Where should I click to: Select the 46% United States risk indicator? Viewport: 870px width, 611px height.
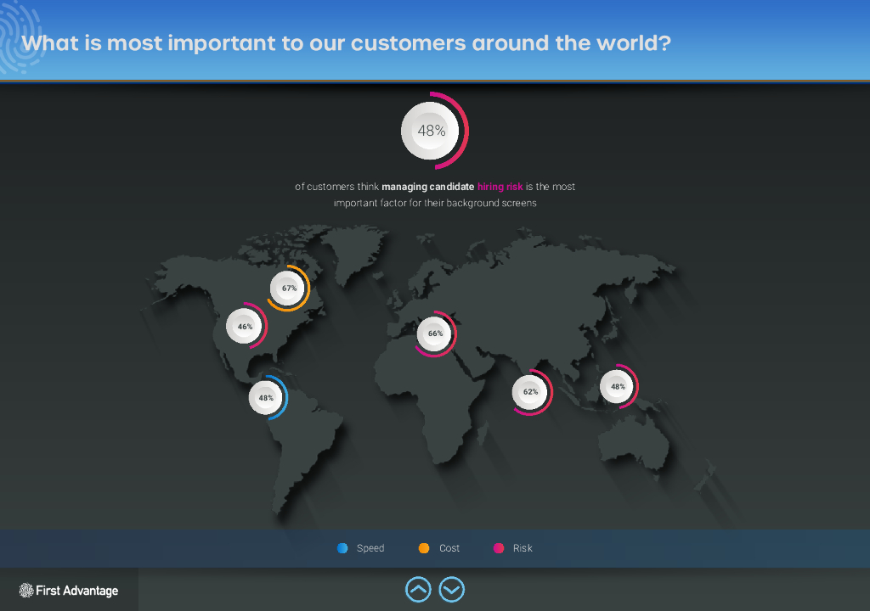(245, 326)
